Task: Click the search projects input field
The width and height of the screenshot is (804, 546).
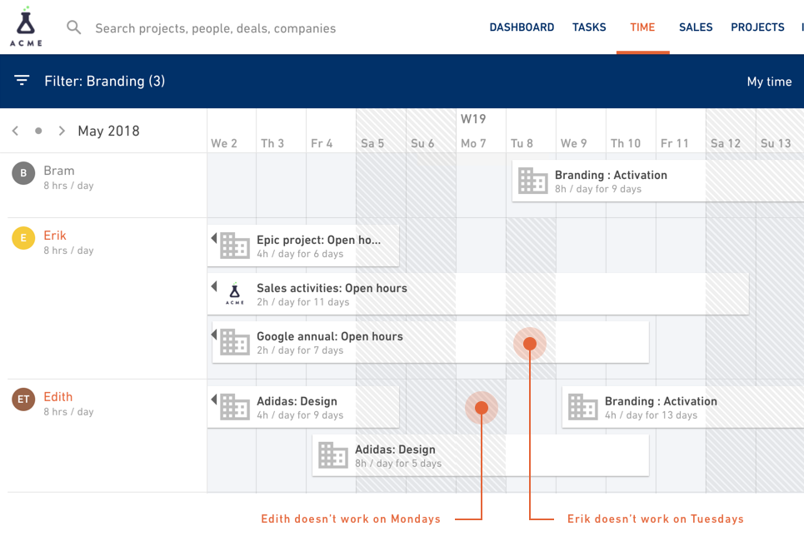Action: coord(215,28)
